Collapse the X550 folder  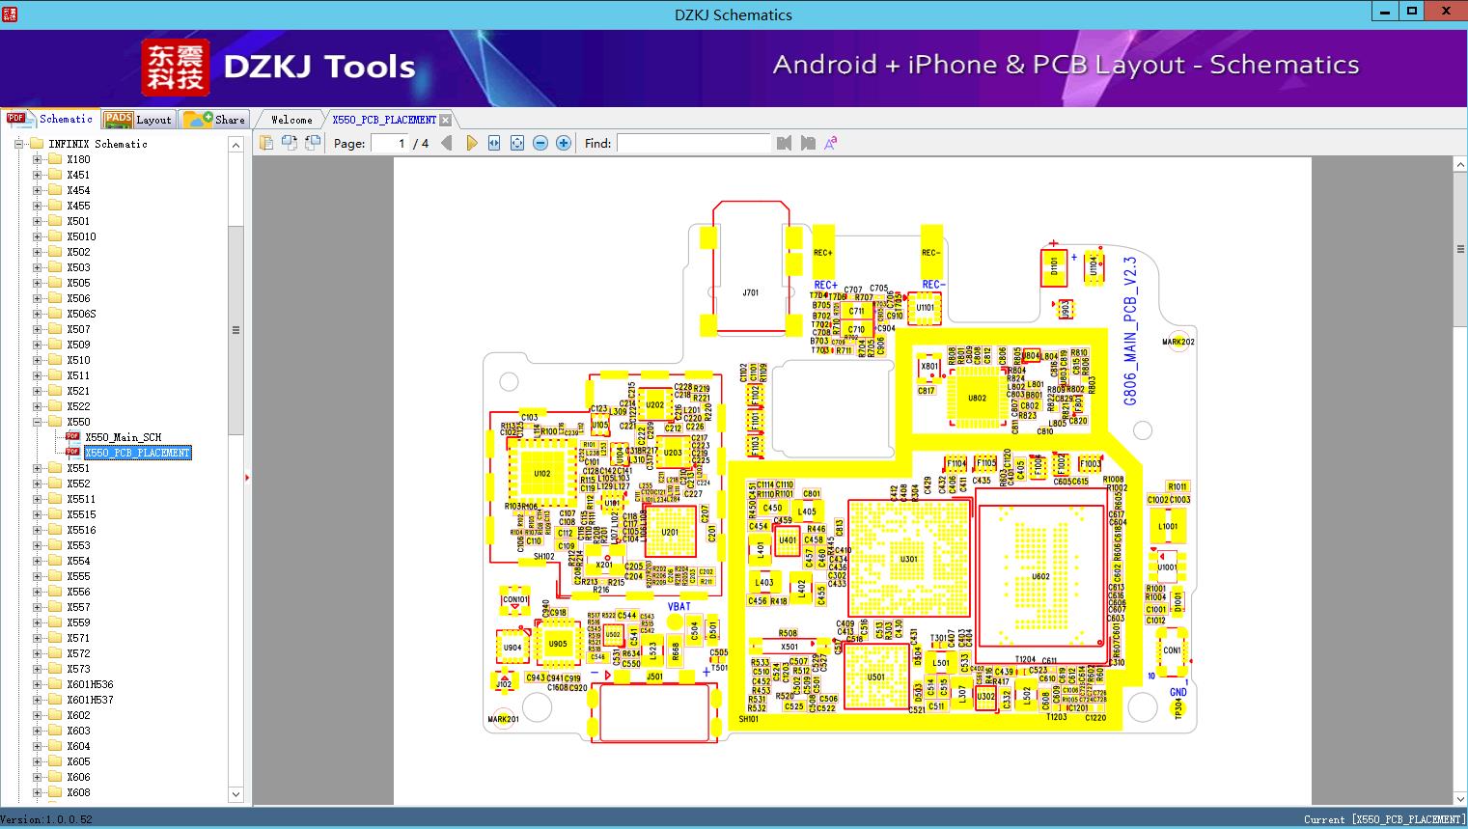click(37, 422)
